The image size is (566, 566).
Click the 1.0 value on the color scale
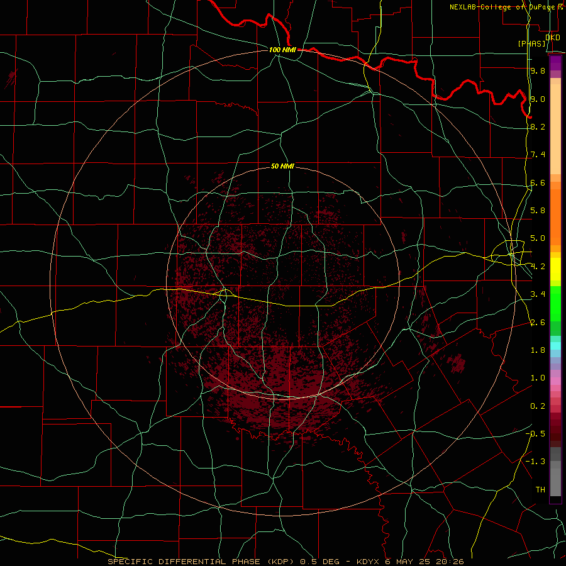click(538, 378)
